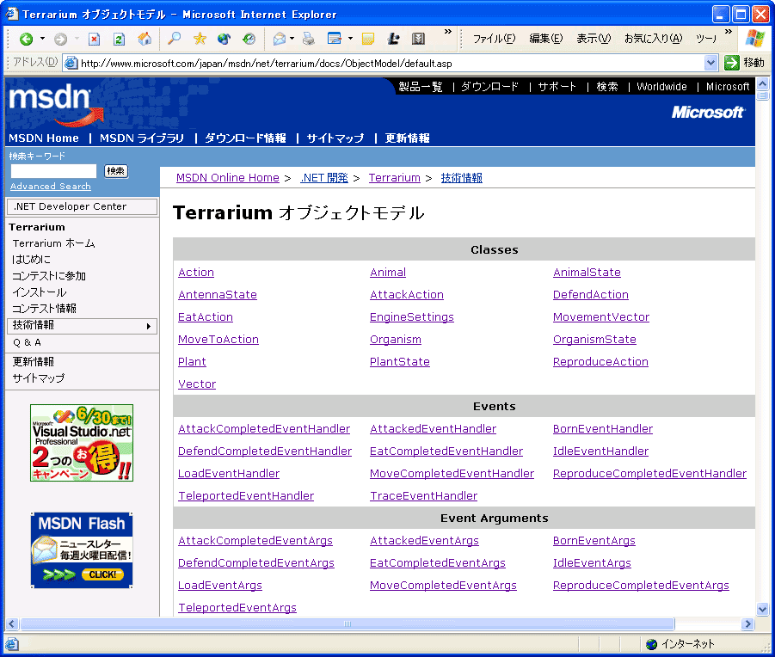Click the horizontal scrollbar right arrow
The width and height of the screenshot is (775, 657).
coord(747,624)
